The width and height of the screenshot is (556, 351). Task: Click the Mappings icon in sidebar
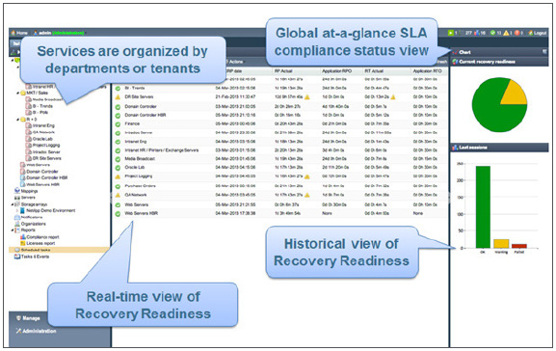(16, 191)
